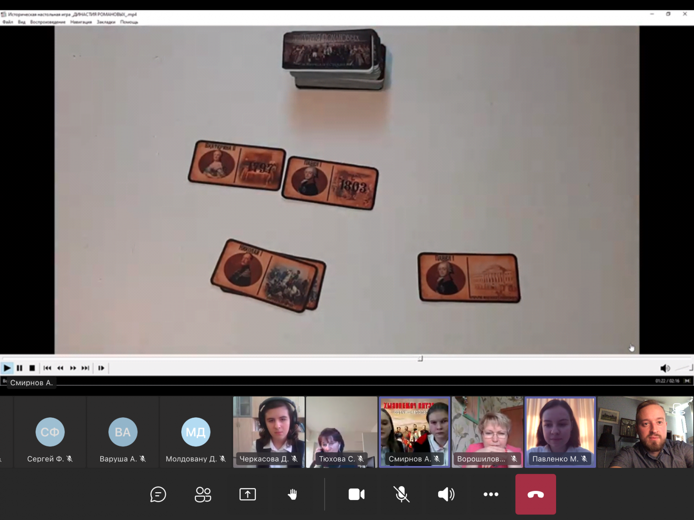694x520 pixels.
Task: Click the share screen icon
Action: (x=248, y=494)
